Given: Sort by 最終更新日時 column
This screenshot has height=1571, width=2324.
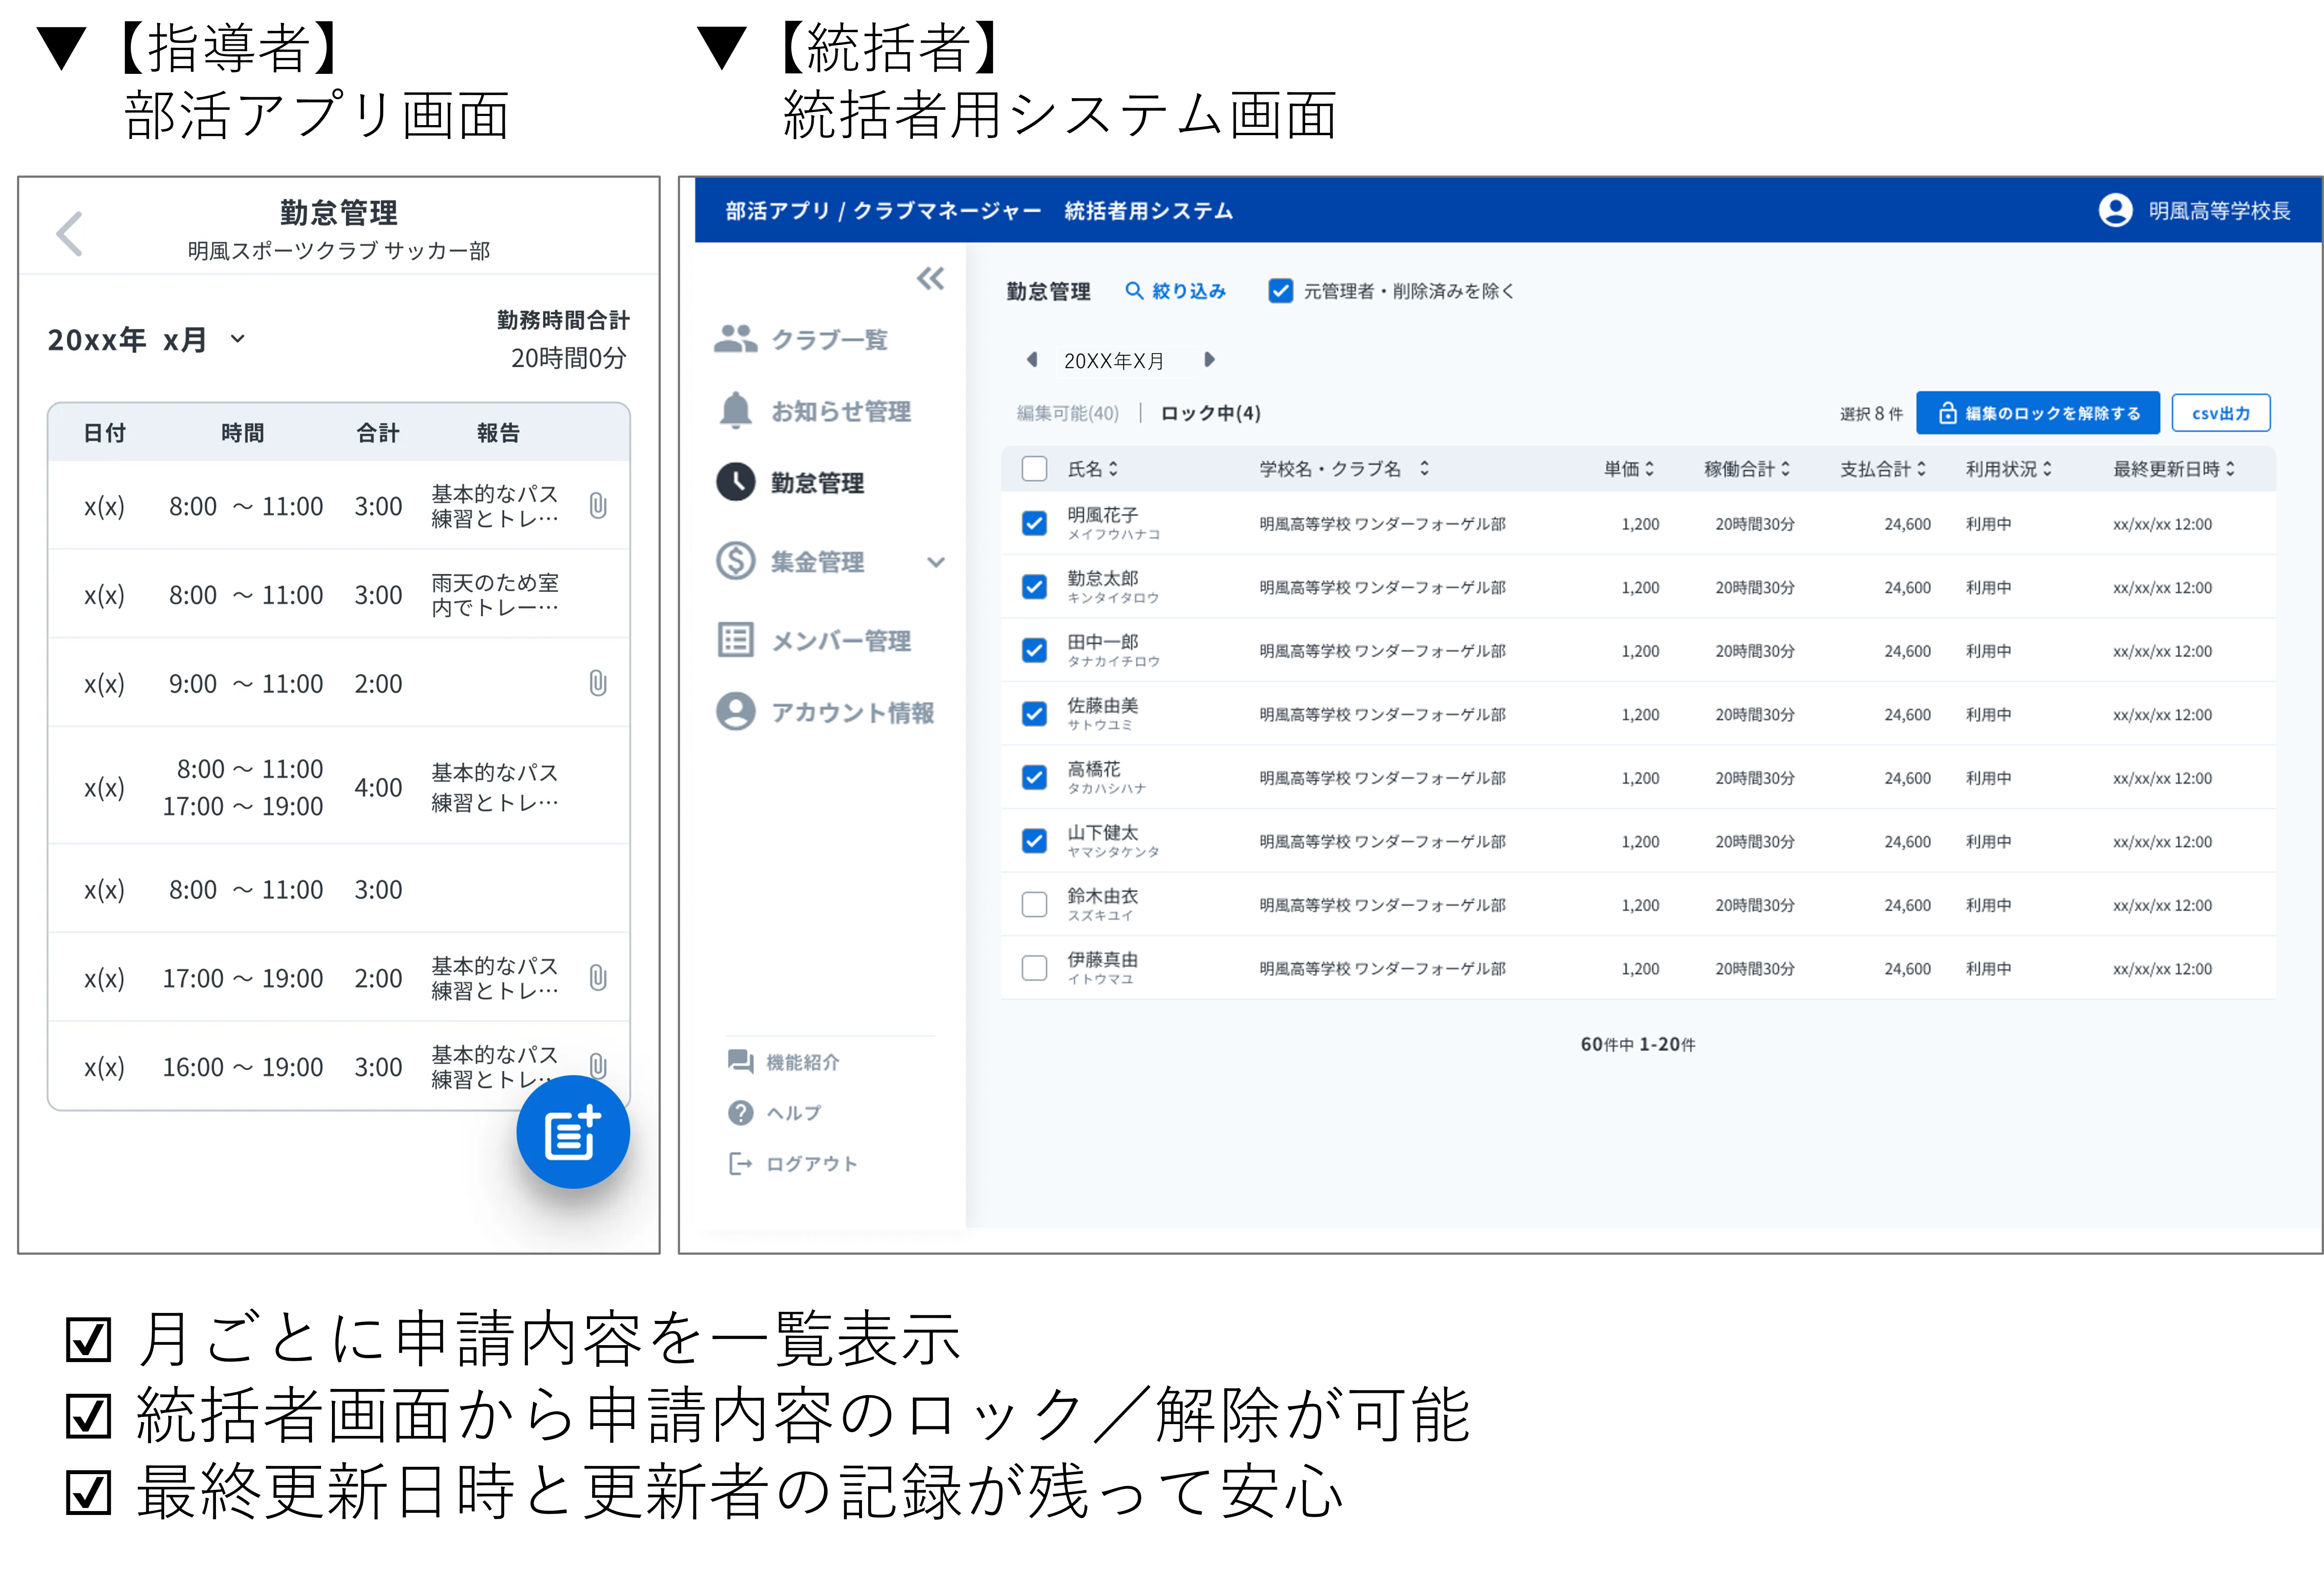Looking at the screenshot, I should click(x=2174, y=468).
